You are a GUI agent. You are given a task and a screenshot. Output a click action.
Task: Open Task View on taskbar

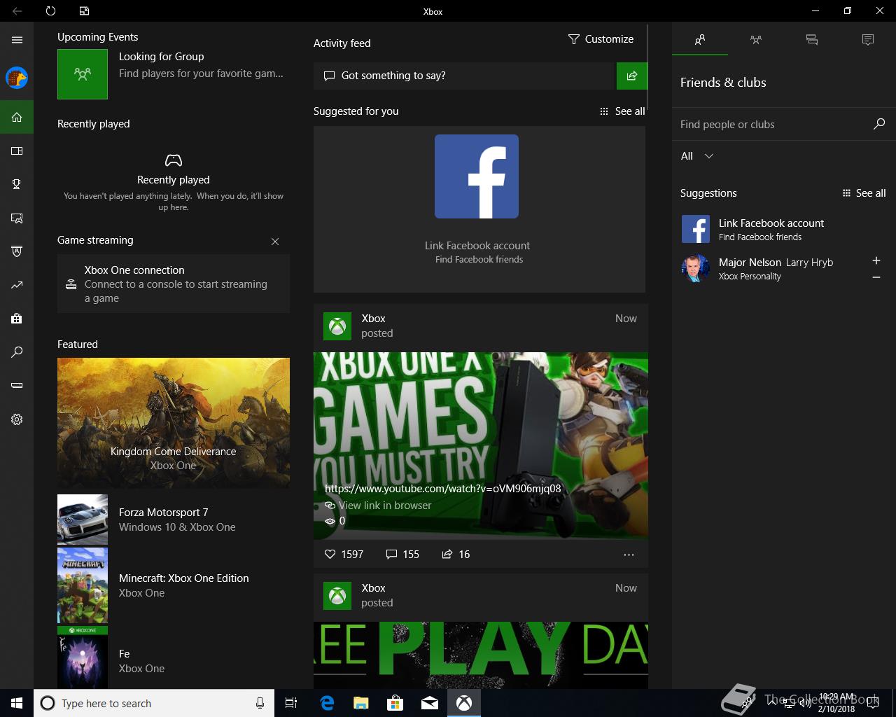(x=291, y=703)
